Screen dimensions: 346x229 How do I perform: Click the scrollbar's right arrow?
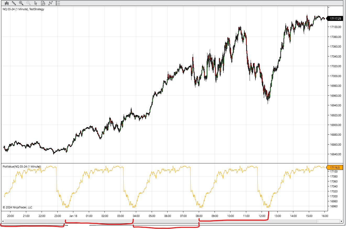[341, 221]
